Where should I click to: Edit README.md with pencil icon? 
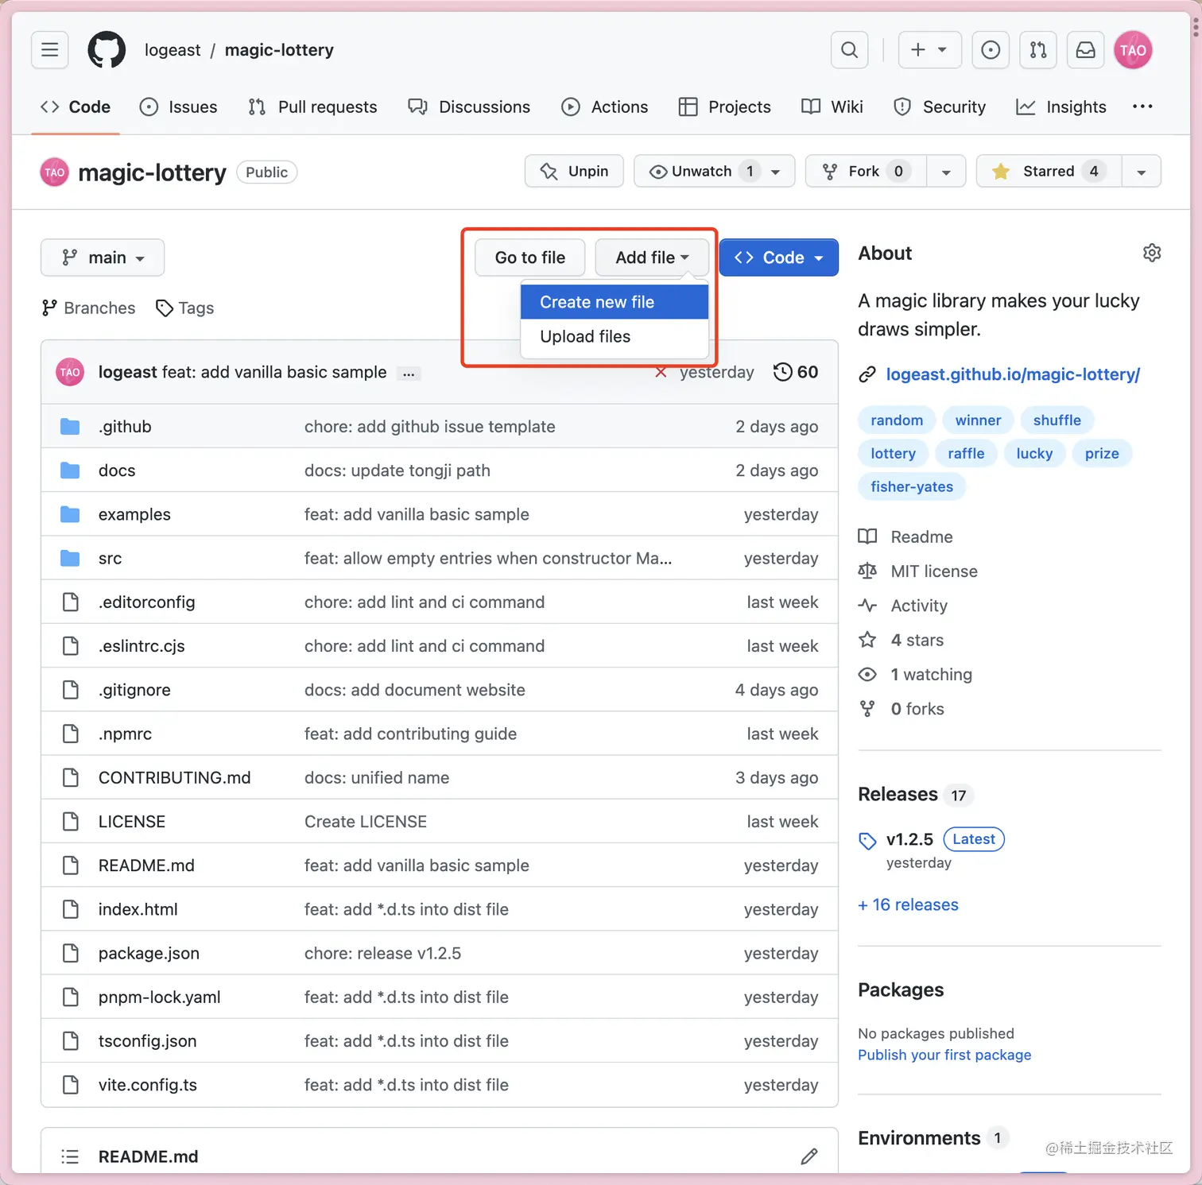(x=809, y=1156)
